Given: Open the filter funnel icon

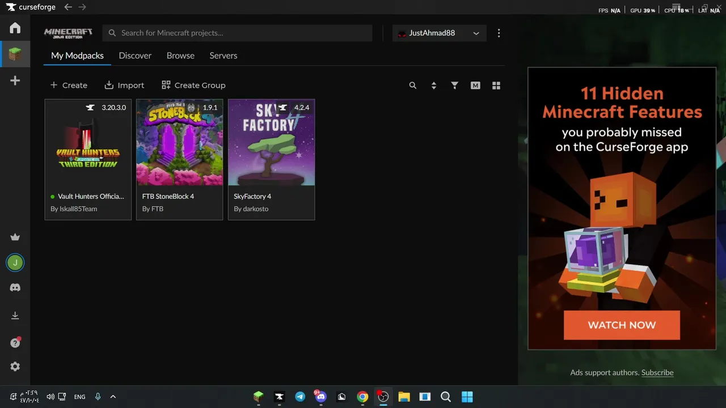Looking at the screenshot, I should pyautogui.click(x=454, y=86).
